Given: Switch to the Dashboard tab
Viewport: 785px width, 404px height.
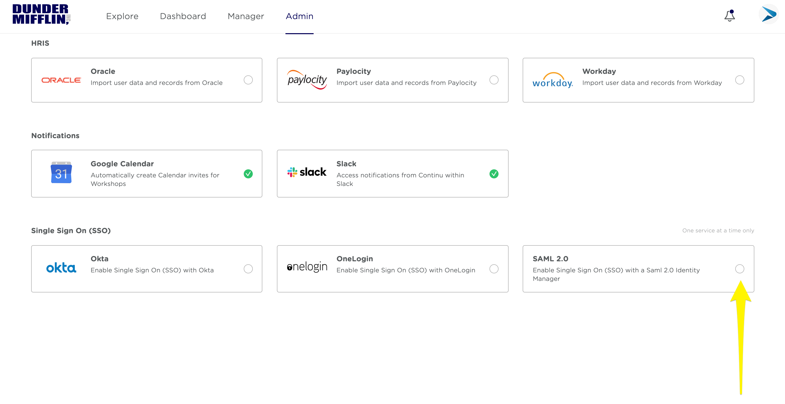Looking at the screenshot, I should (x=183, y=16).
